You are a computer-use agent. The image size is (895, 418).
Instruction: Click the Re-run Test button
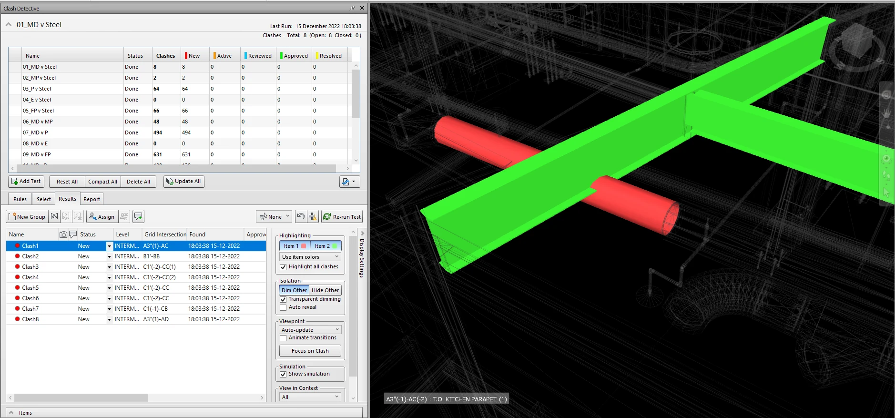click(x=342, y=216)
